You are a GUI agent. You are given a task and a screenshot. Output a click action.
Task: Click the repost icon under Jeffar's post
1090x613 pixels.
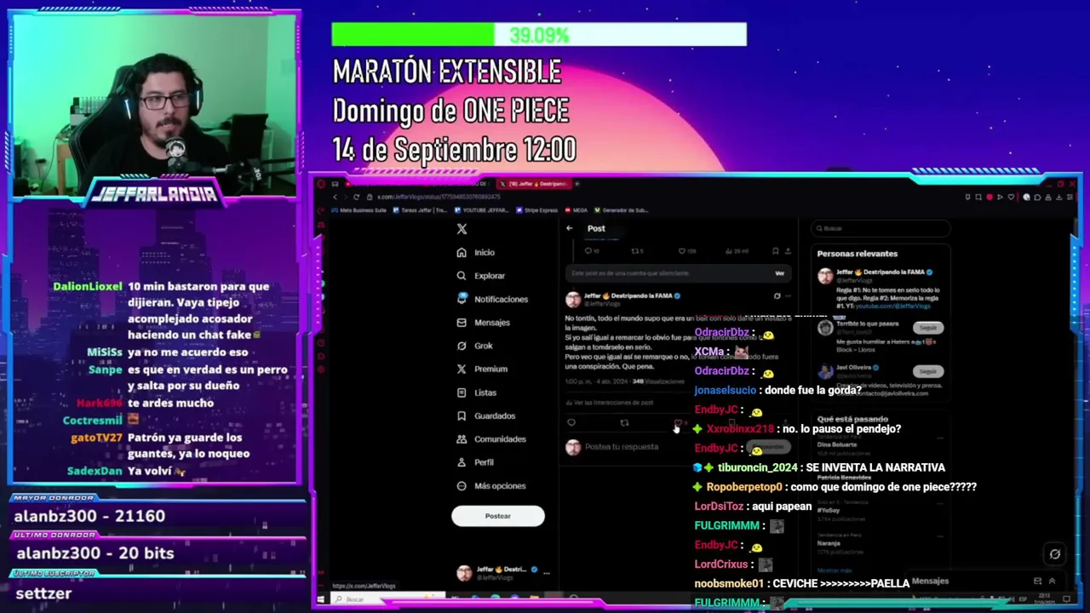click(x=624, y=422)
